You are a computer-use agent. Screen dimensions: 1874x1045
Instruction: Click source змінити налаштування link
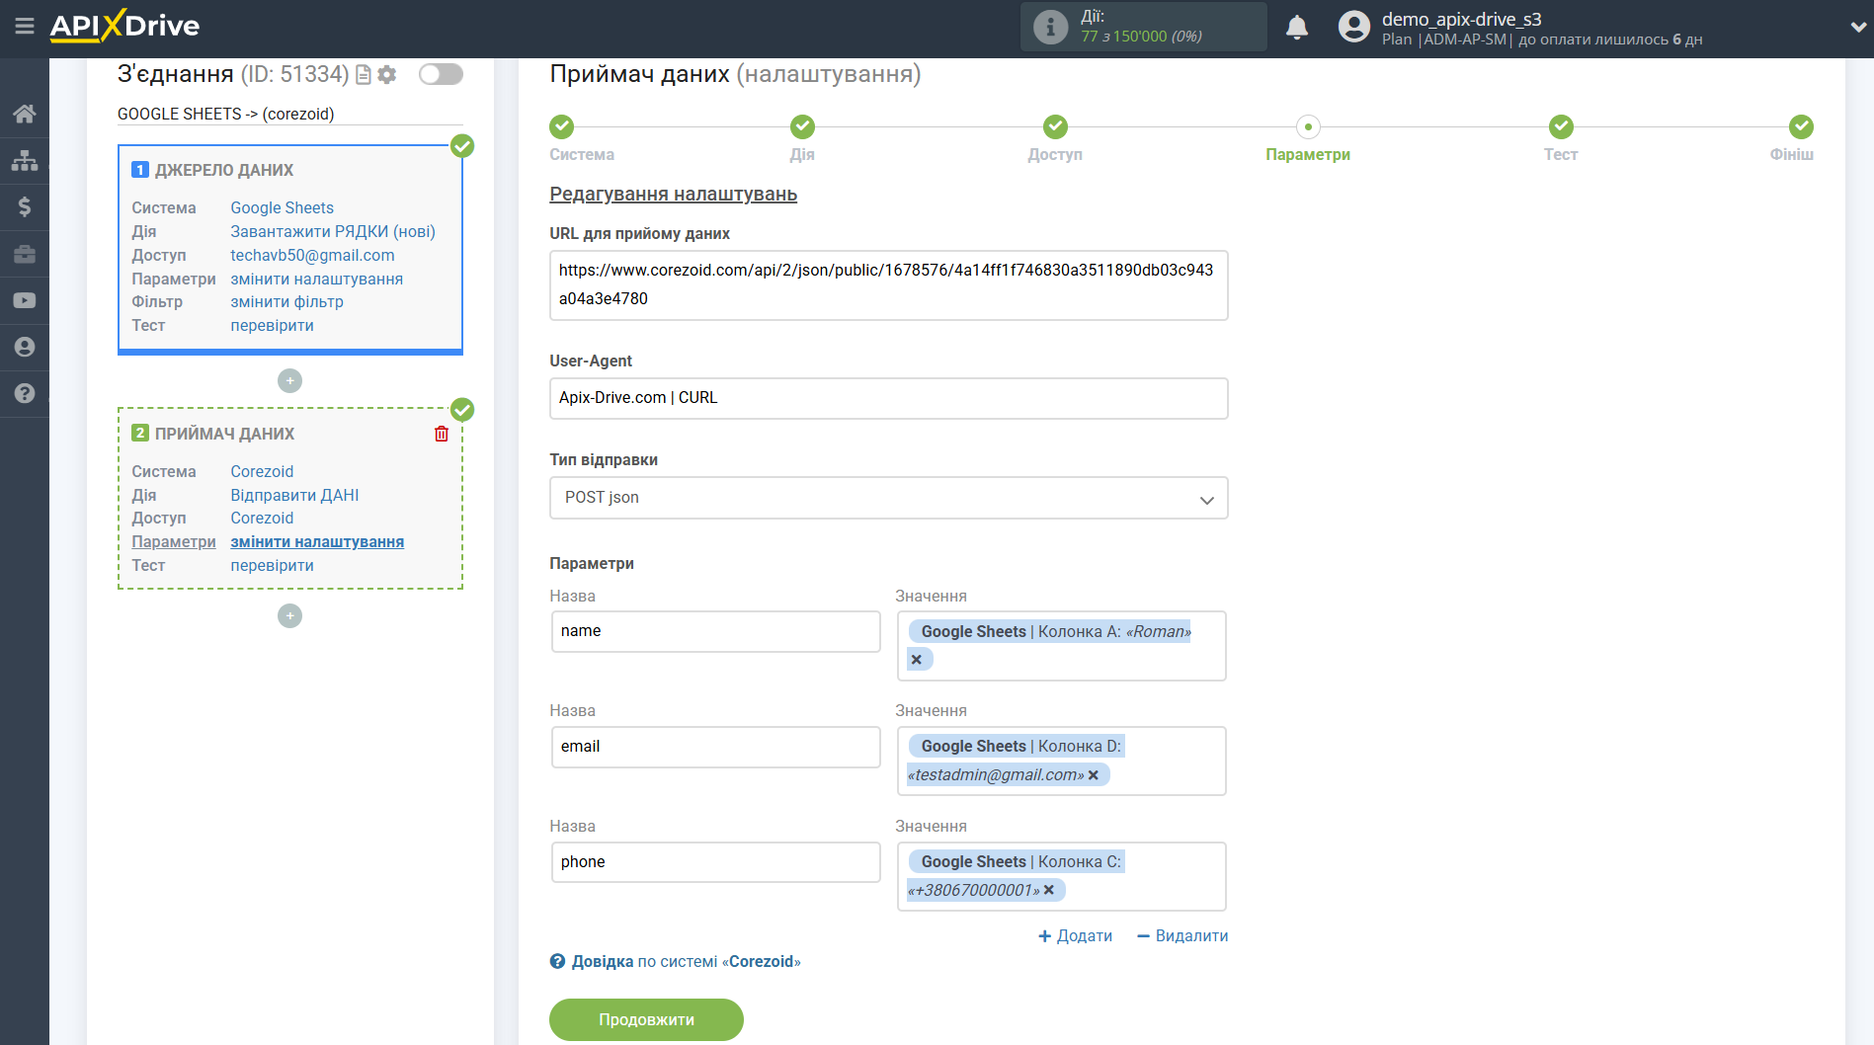(316, 279)
